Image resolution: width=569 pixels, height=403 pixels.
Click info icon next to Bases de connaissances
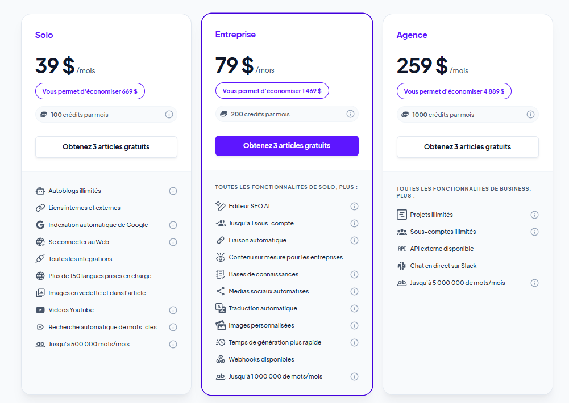point(355,274)
